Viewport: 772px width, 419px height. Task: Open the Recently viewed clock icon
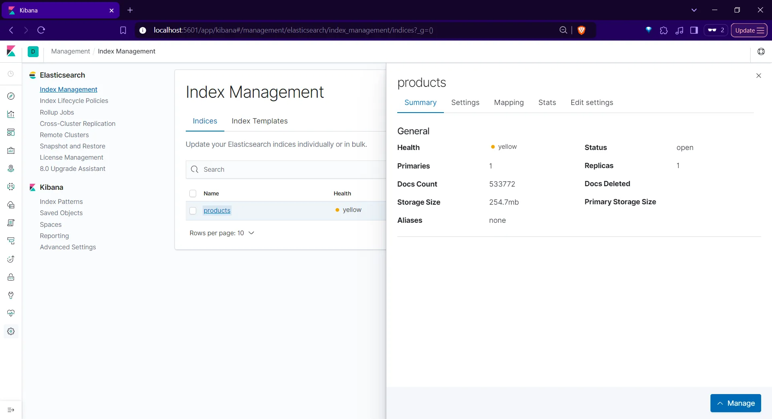11,74
